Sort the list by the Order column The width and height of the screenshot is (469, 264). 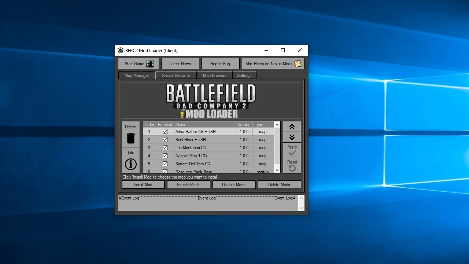click(149, 125)
